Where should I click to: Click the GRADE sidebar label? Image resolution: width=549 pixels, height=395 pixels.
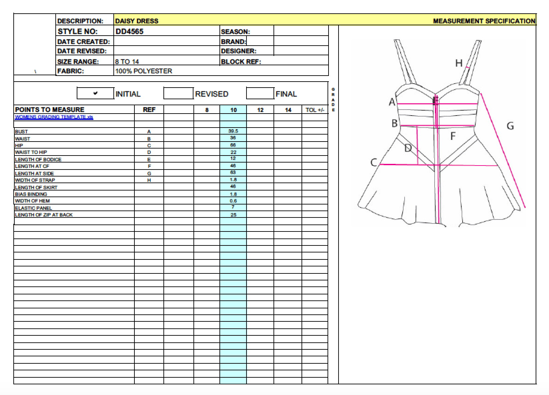pos(334,98)
